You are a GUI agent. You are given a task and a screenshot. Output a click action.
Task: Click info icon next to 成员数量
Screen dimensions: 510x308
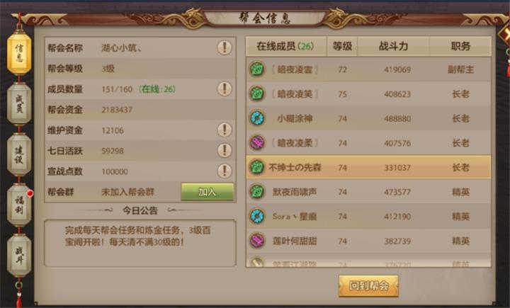click(225, 89)
